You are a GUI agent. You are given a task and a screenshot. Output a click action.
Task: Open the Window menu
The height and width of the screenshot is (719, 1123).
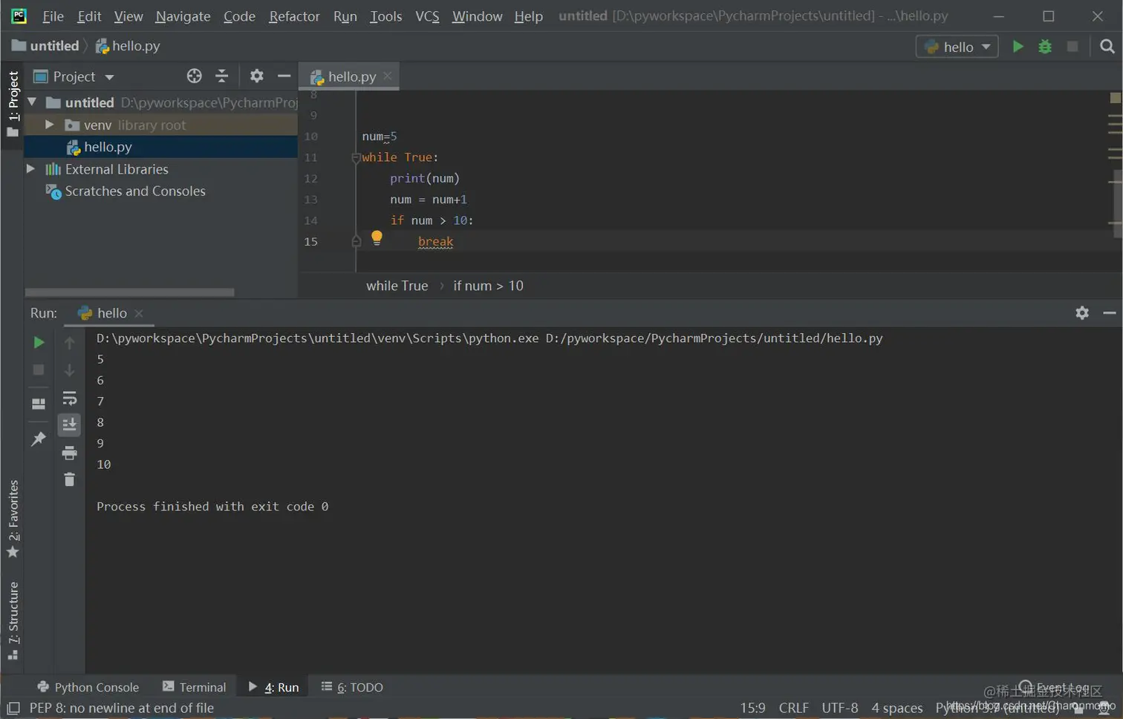coord(477,16)
